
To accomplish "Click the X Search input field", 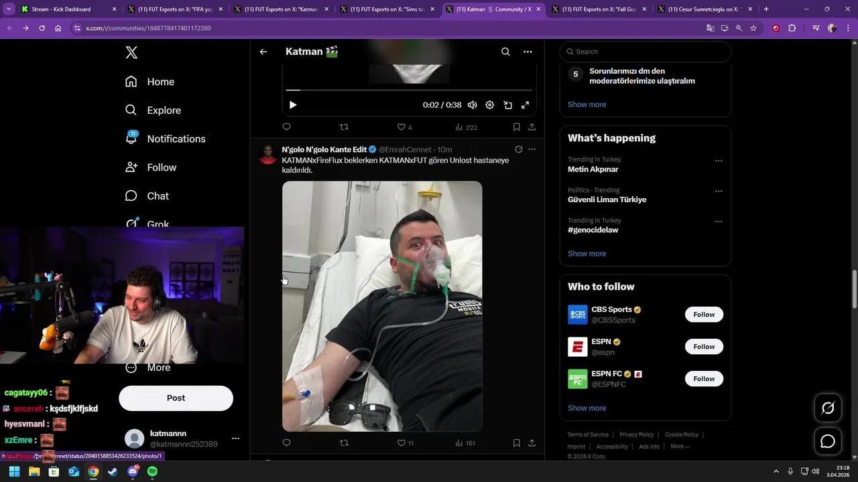I will [x=646, y=52].
